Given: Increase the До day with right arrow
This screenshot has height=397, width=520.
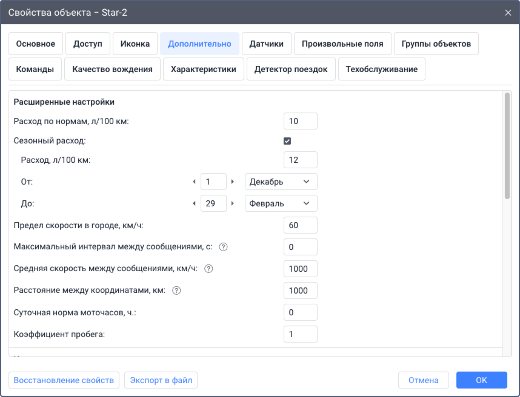Looking at the screenshot, I should 233,203.
